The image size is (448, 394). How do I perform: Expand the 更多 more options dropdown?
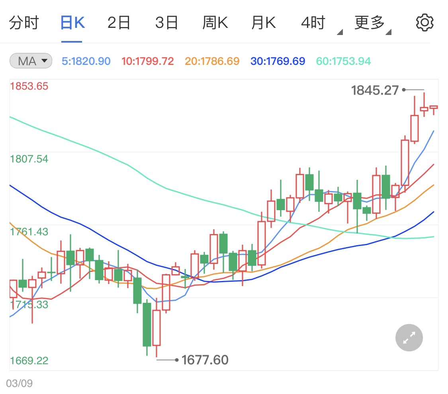372,24
